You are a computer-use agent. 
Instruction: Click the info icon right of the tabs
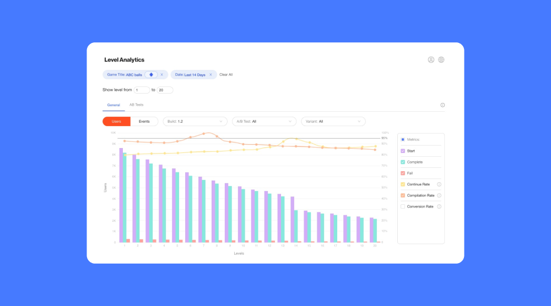pos(442,105)
